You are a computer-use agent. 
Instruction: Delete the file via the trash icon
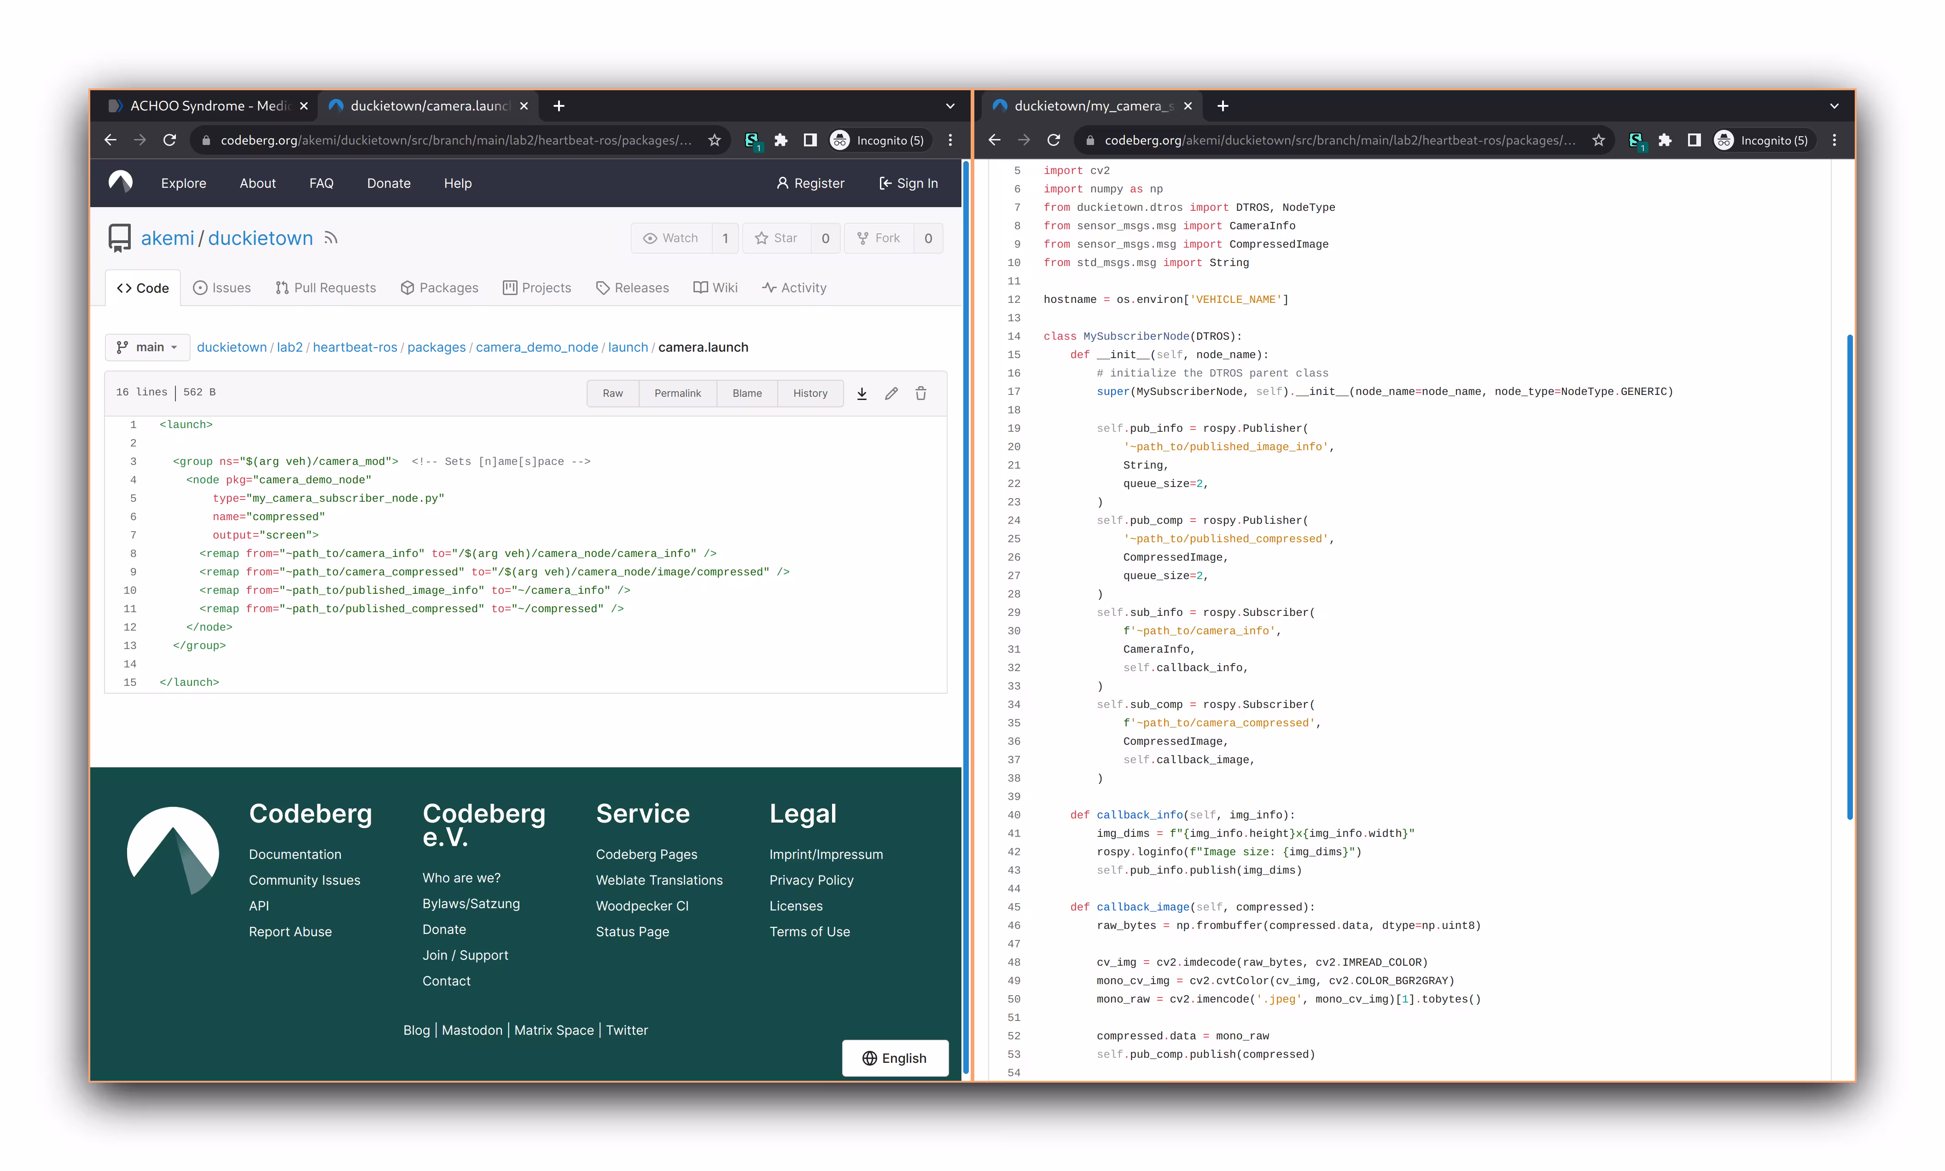(x=920, y=393)
